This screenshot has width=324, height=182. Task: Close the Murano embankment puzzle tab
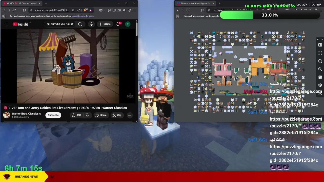point(213,3)
